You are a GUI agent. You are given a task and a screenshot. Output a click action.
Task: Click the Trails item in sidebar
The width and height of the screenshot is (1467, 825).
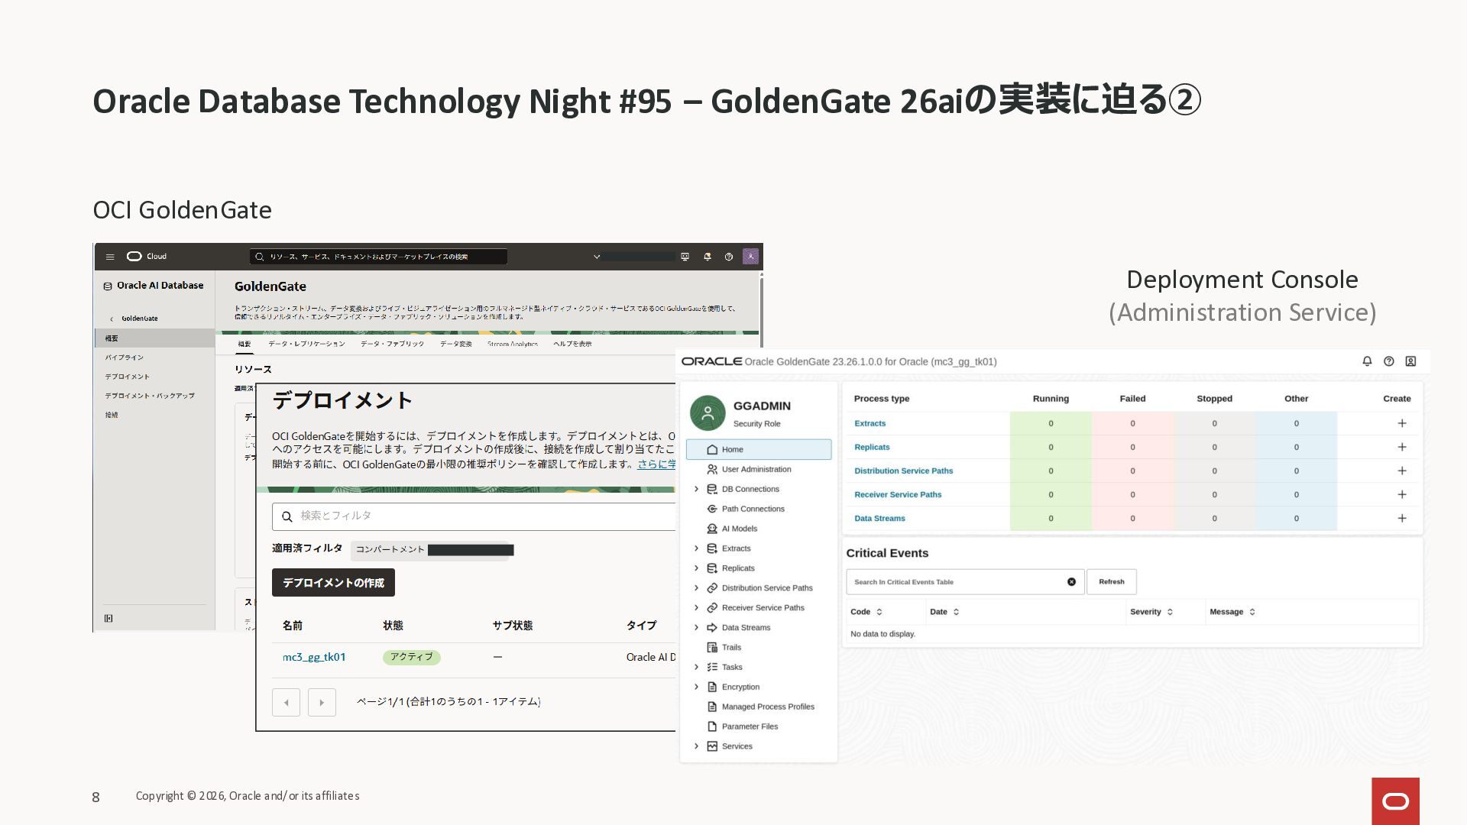[731, 648]
